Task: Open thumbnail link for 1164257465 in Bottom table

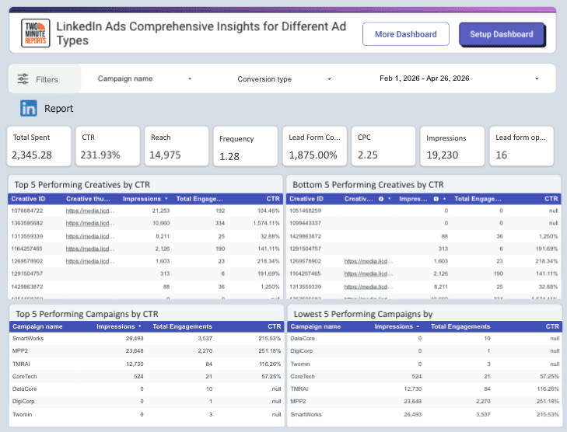Action: 369,273
